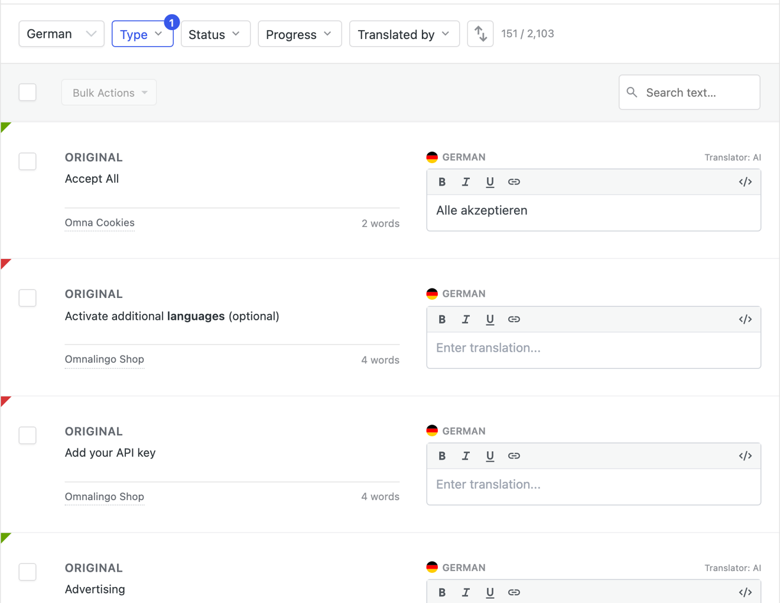The width and height of the screenshot is (780, 603).
Task: Underline icon in Add your API key editor
Action: (x=490, y=456)
